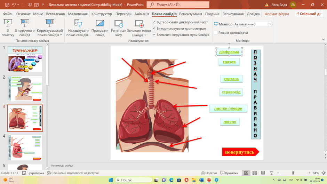Start slideshow with the З початку icon

[8, 23]
